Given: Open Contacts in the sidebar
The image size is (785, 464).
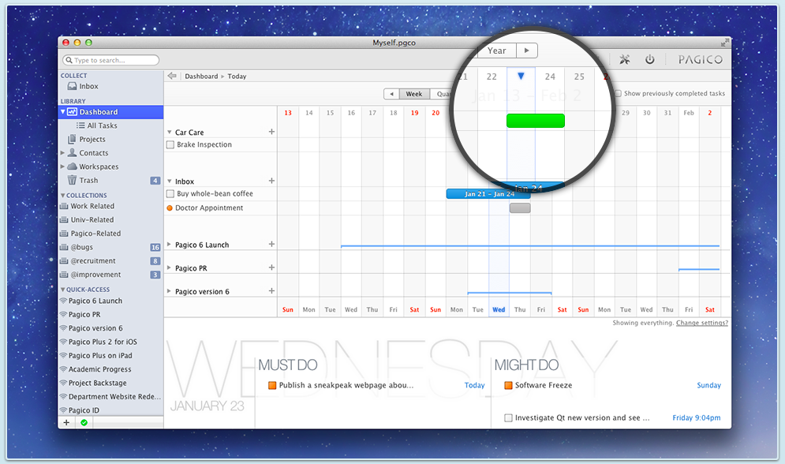Looking at the screenshot, I should coord(94,153).
